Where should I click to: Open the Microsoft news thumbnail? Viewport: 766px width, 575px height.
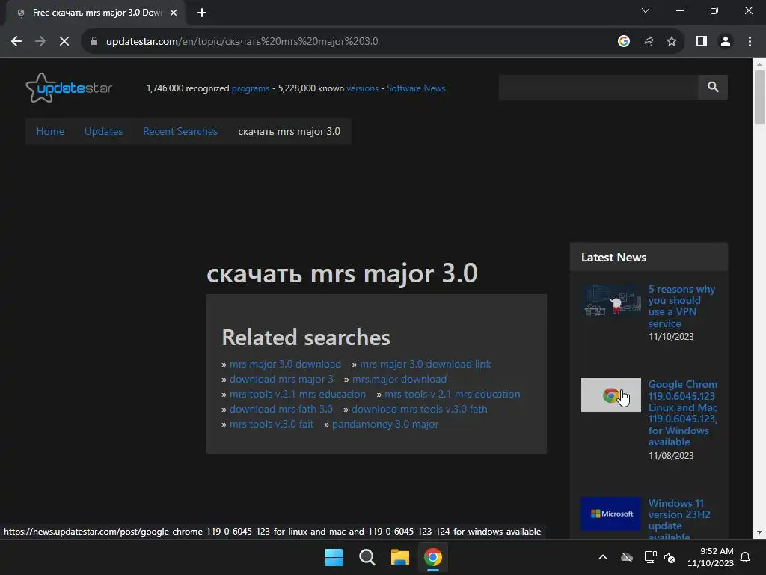610,514
